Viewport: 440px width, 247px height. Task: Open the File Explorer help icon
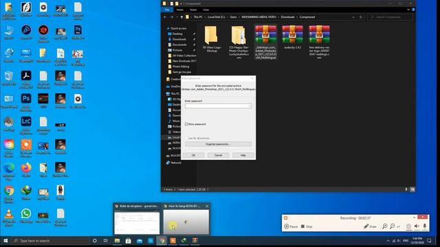point(413,10)
